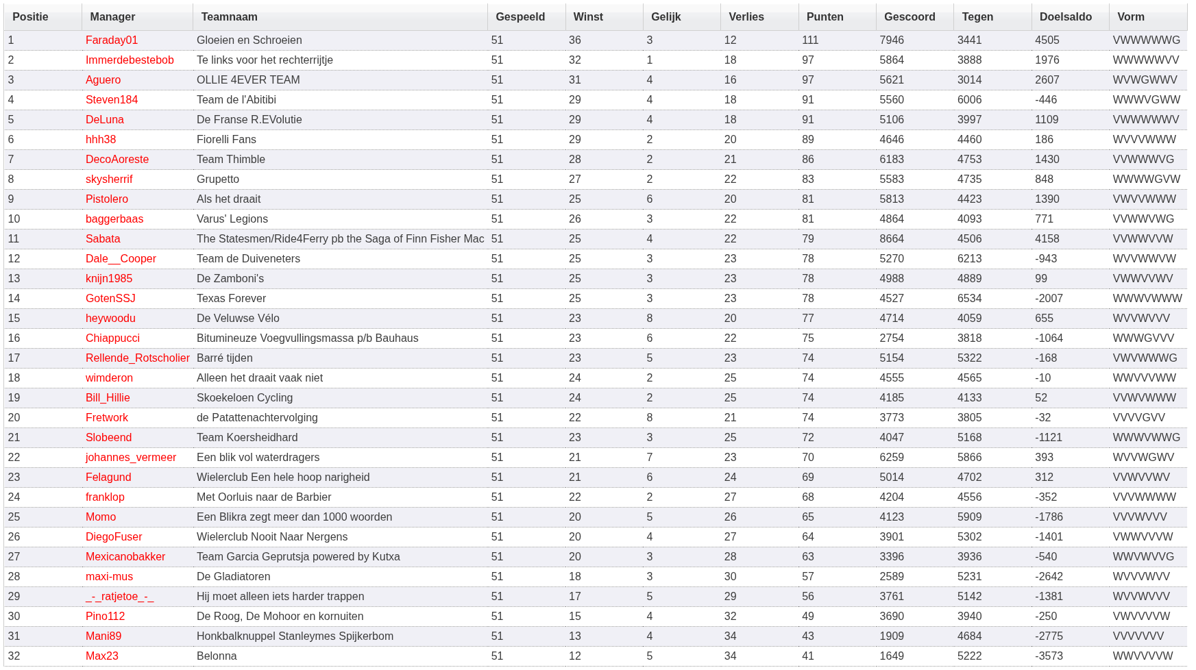
Task: Sort by the Doelsaldo column header
Action: (1065, 17)
